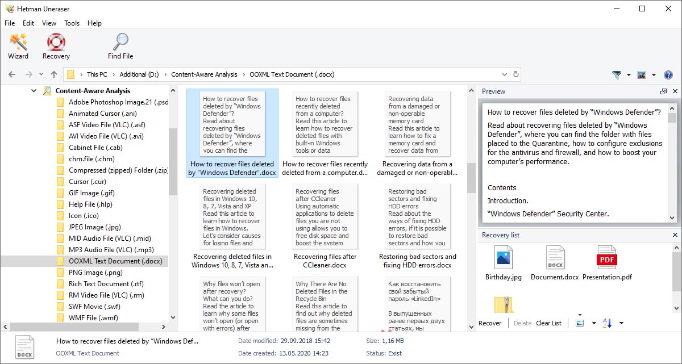Click the Recovery lifebuoy button
Viewport: 682px width, 364px height.
(x=56, y=46)
